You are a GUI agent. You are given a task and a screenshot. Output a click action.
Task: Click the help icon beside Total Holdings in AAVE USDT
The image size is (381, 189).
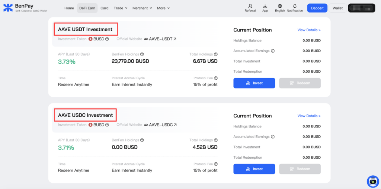[x=216, y=54]
